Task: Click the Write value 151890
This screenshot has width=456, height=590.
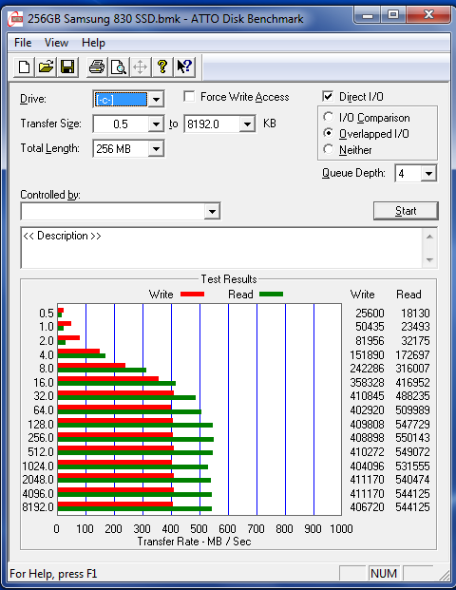Action: click(x=368, y=354)
